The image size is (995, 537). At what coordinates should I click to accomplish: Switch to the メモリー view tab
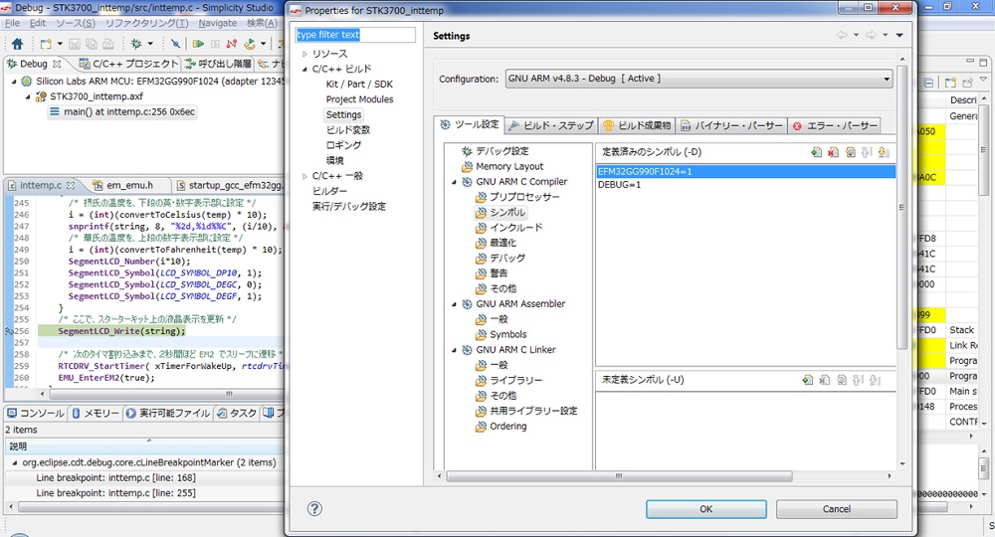(x=96, y=414)
